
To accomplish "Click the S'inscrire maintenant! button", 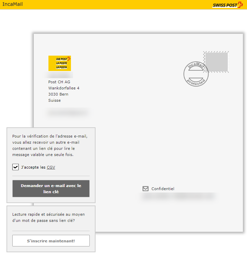I will coord(51,241).
